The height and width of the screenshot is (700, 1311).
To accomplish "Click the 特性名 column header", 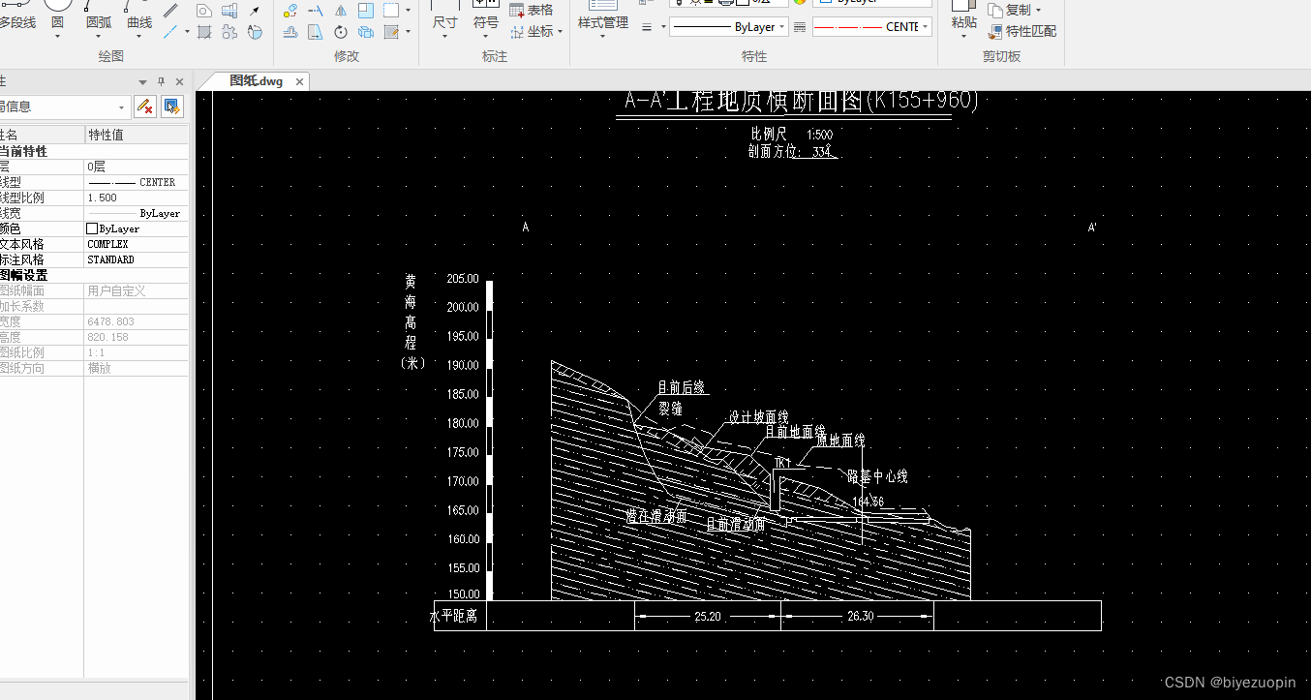I will point(42,135).
